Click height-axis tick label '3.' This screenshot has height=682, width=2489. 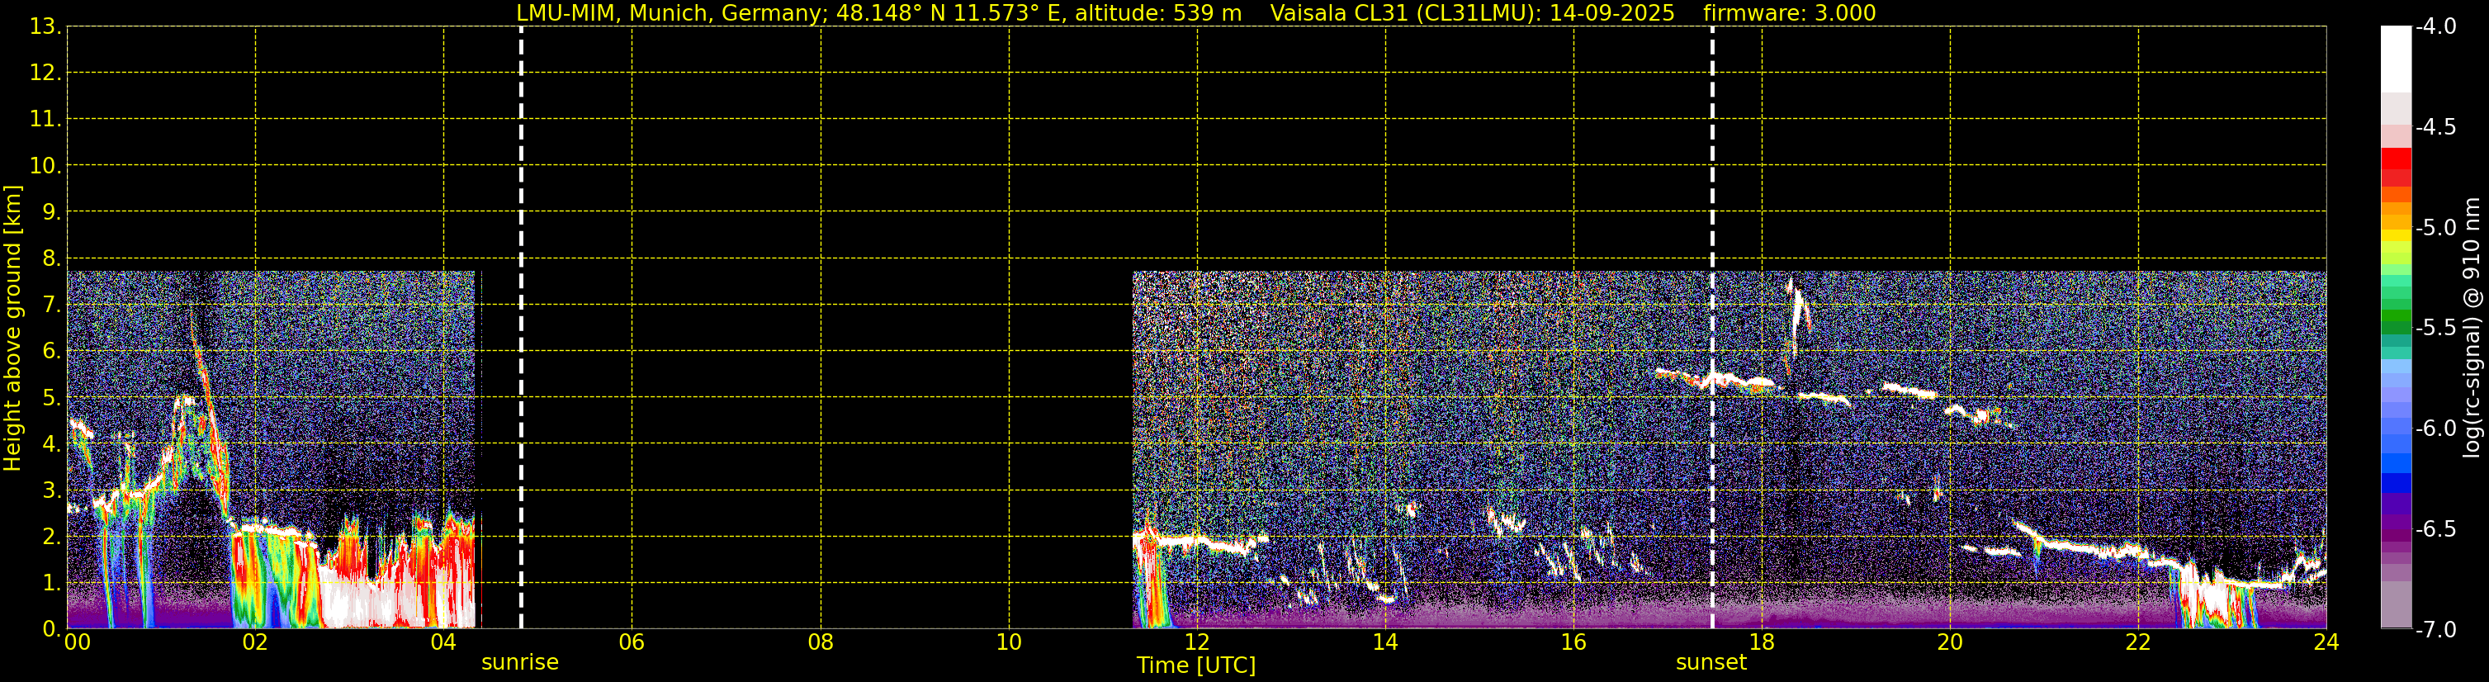pyautogui.click(x=51, y=490)
